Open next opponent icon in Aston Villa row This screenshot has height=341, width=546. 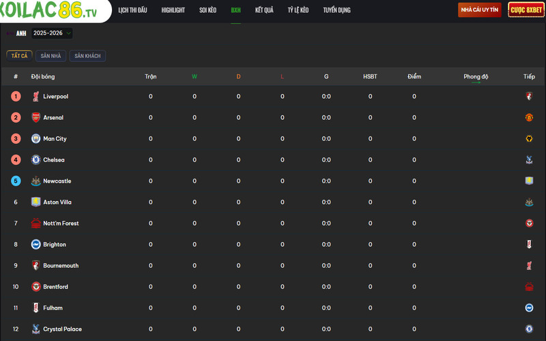pyautogui.click(x=529, y=202)
